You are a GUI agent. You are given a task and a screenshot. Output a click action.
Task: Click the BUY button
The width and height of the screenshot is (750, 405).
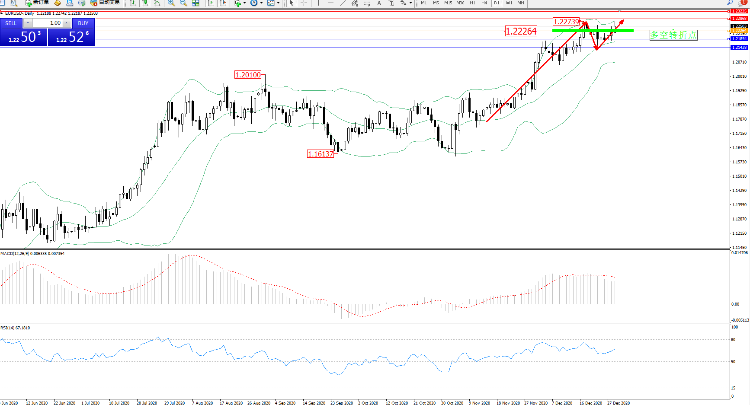(x=83, y=23)
